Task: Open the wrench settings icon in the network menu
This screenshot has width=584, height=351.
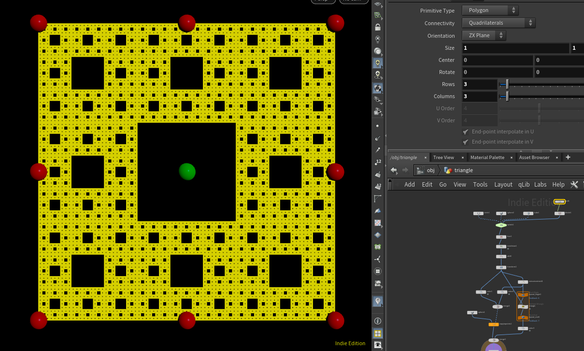Action: click(x=574, y=184)
